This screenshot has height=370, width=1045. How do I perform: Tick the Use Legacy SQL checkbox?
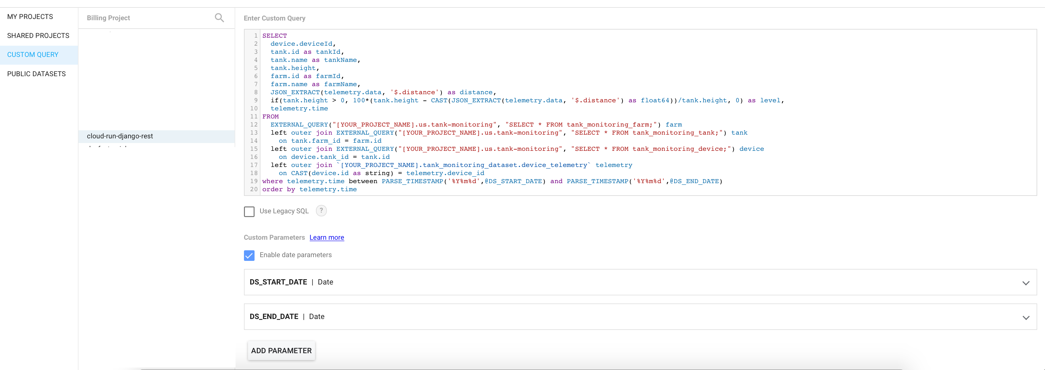point(249,211)
